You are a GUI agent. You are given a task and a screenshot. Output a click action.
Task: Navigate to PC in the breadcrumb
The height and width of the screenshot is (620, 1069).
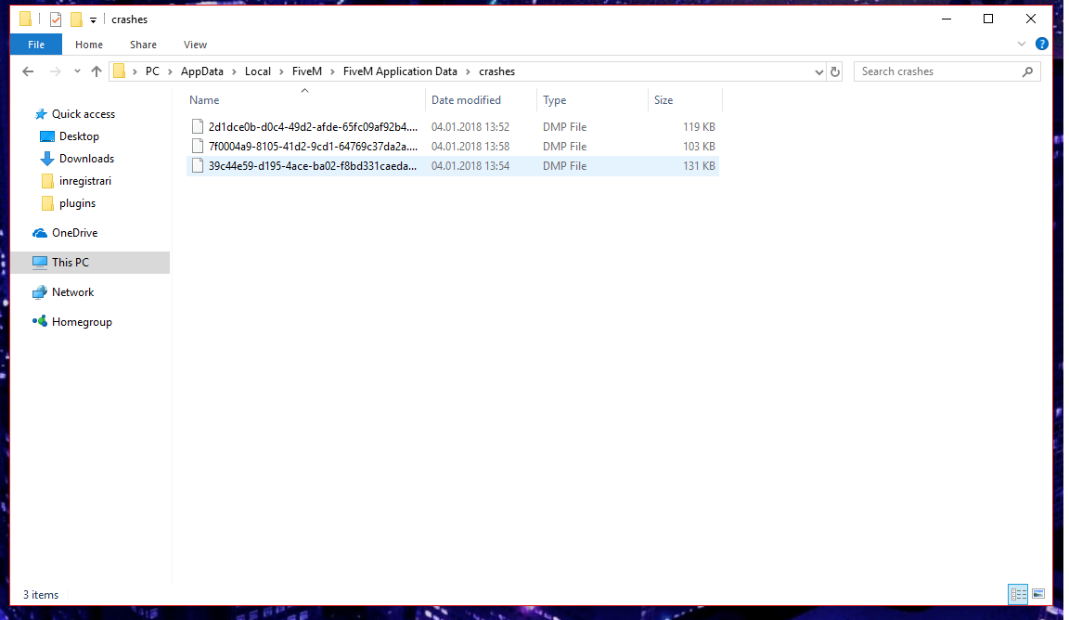(x=152, y=71)
